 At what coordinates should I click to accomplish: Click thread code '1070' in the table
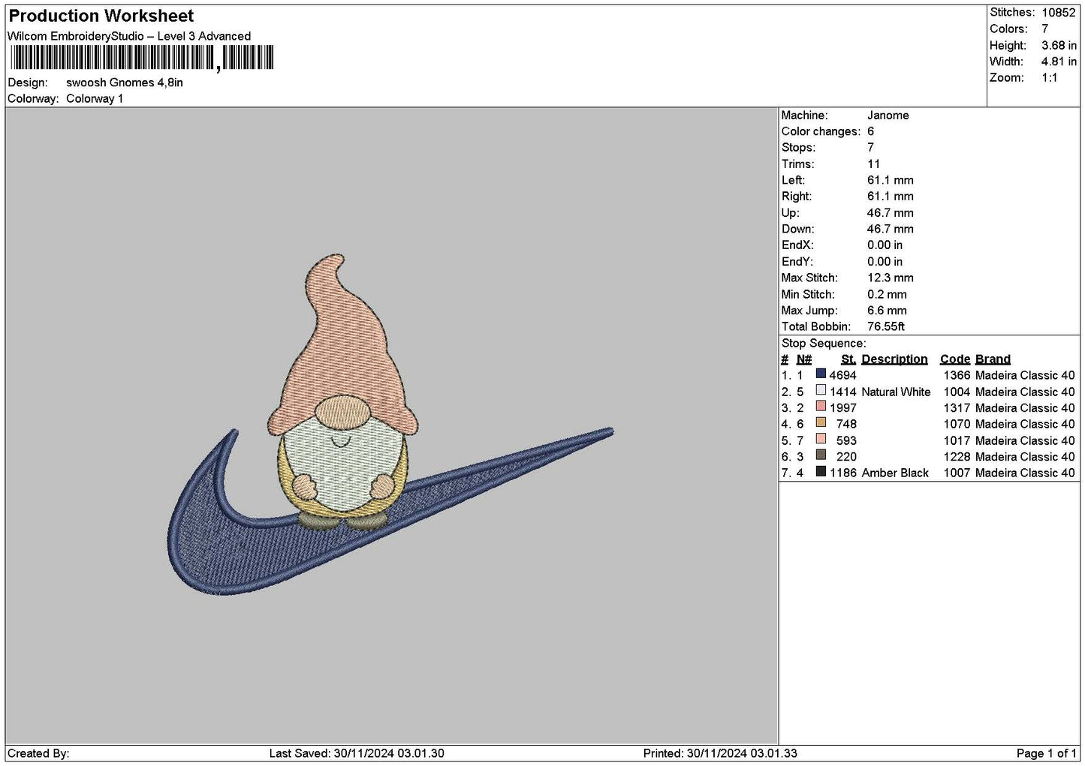[957, 425]
